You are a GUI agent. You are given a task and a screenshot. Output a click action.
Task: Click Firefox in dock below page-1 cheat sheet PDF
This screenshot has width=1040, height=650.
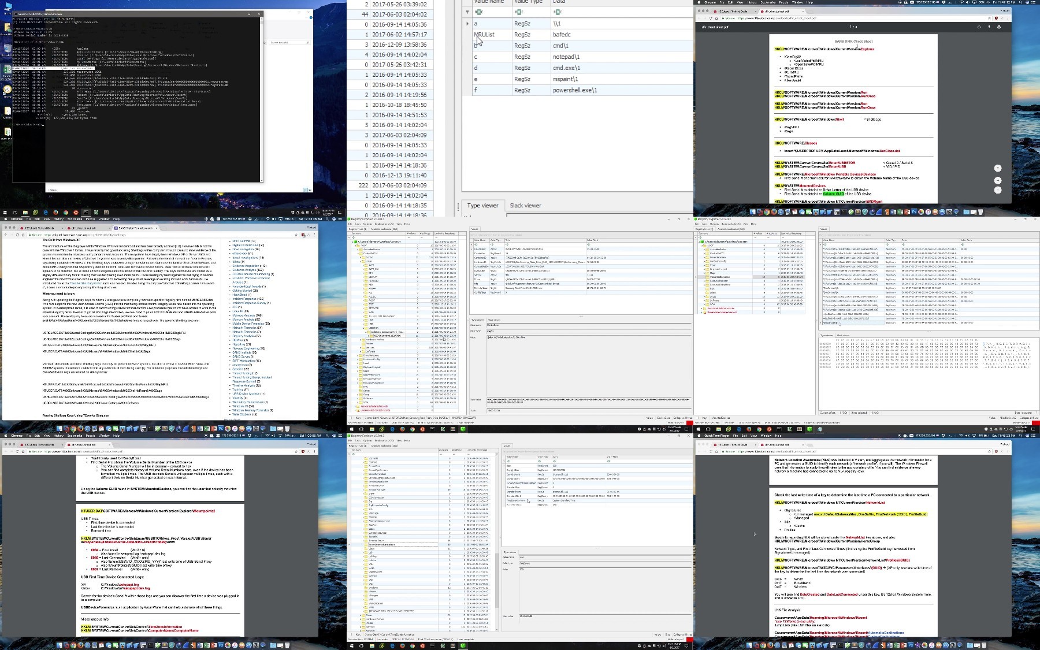click(x=774, y=212)
